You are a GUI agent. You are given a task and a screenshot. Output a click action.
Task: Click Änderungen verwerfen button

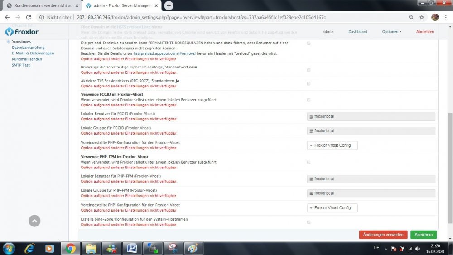(383, 235)
